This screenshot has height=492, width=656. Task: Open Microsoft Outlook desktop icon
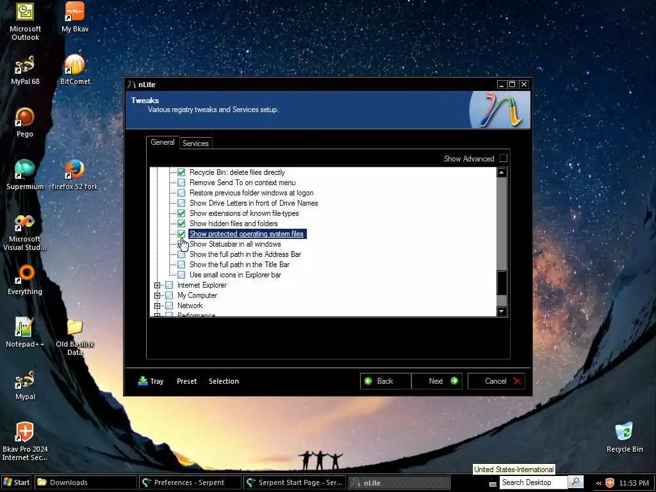25,21
